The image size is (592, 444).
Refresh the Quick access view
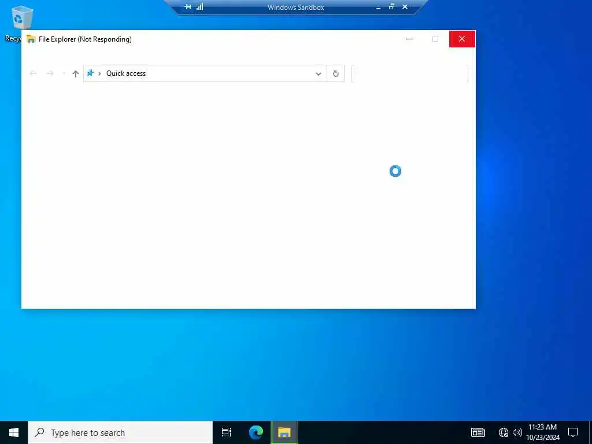(336, 73)
